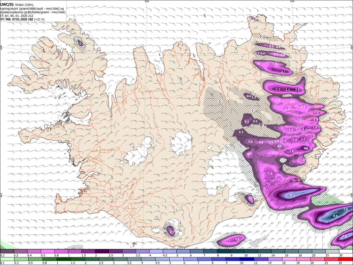Click the '0.1' label in the green legend row
Screen dimensions: 353x265
[2, 263]
